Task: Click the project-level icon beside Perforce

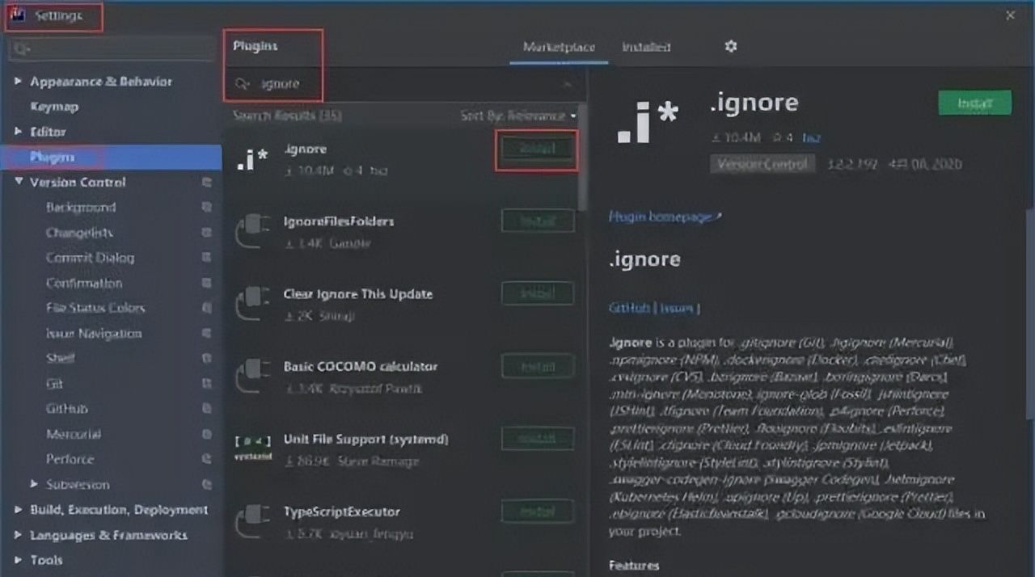Action: point(207,460)
